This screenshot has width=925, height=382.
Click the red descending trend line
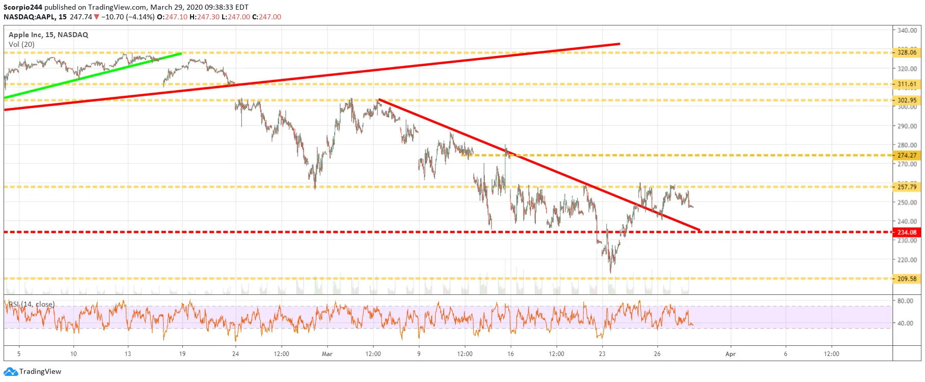540,165
